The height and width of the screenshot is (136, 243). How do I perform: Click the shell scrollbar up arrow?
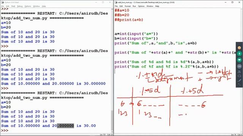pyautogui.click(x=112, y=9)
